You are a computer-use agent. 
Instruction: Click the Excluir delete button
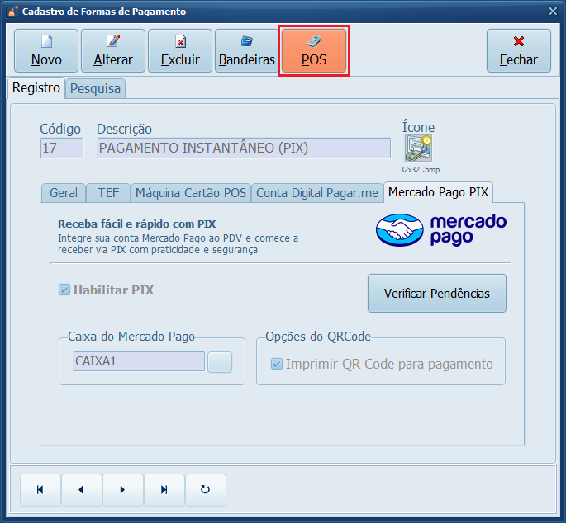180,51
